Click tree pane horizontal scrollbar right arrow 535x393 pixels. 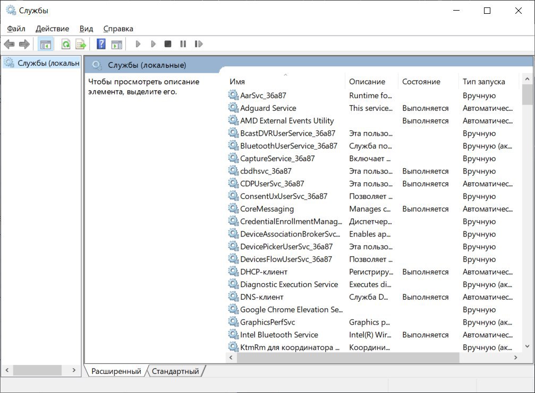(74, 370)
